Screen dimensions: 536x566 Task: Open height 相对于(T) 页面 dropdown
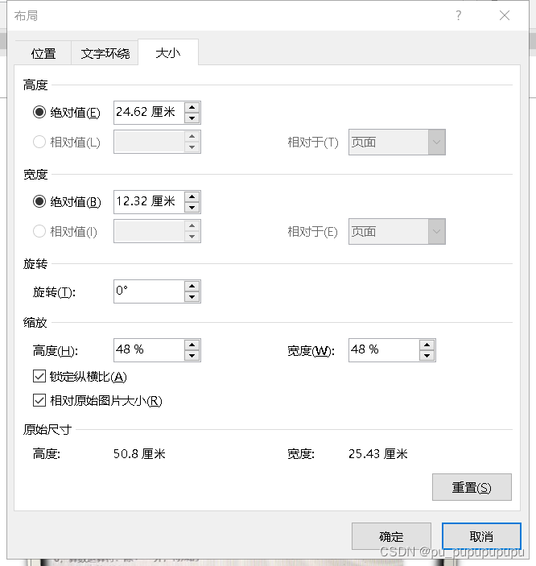coord(397,143)
